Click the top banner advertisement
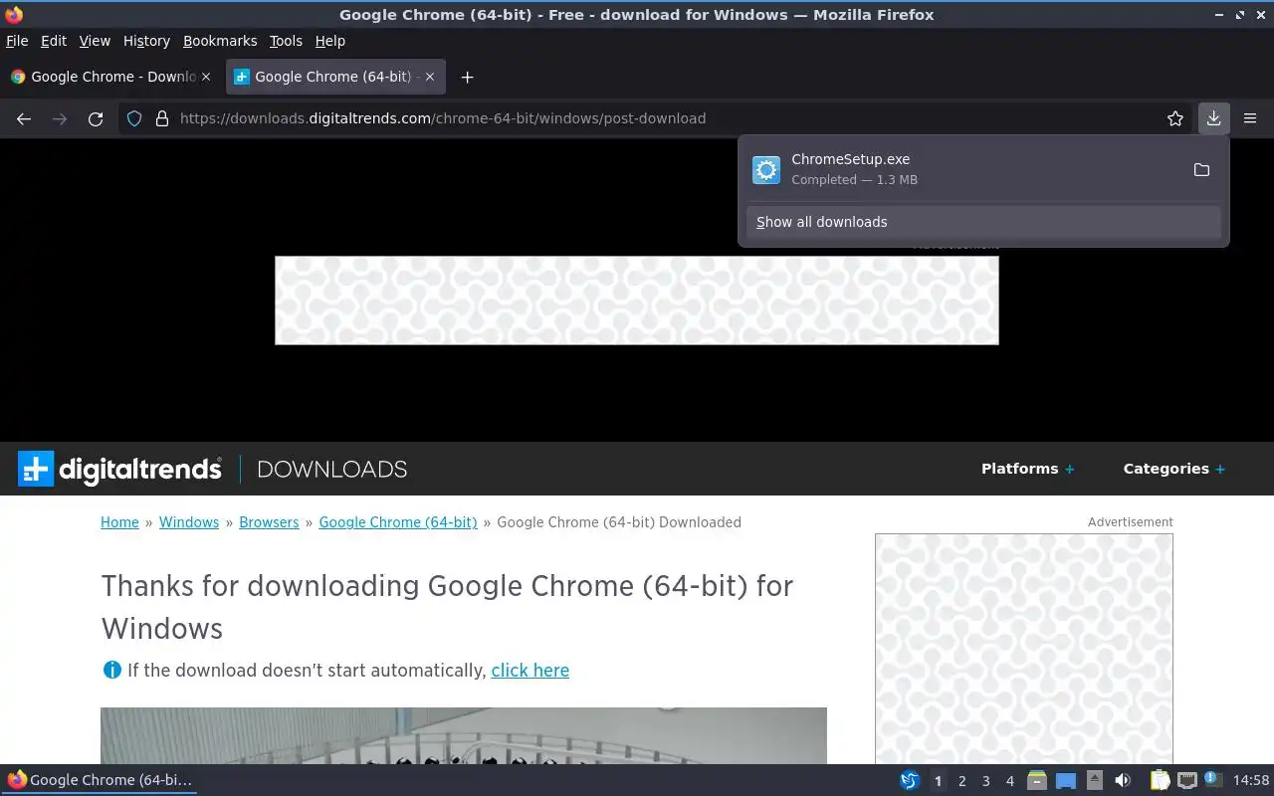The image size is (1274, 796). [637, 300]
